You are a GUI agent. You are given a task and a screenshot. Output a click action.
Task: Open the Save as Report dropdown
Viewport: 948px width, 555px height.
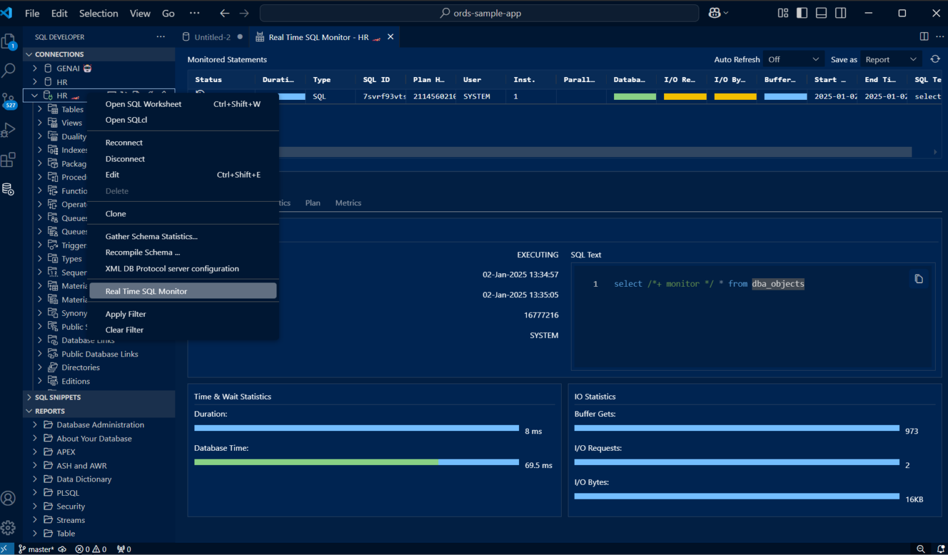point(891,59)
